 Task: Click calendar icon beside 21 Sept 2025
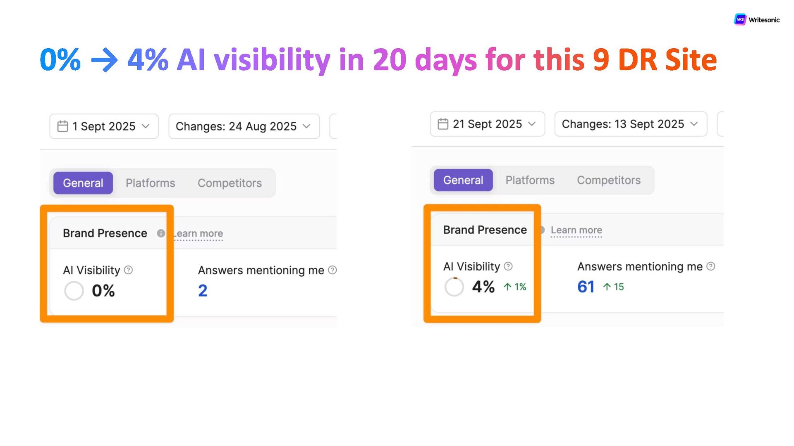(442, 124)
